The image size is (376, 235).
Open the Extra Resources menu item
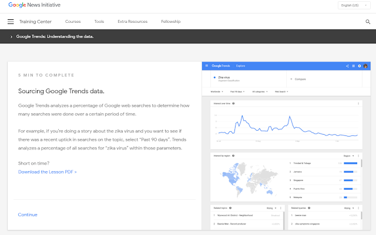click(133, 22)
